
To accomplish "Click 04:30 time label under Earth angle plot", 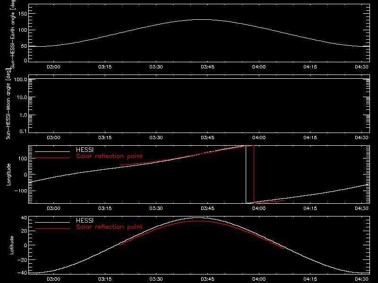I will click(x=361, y=67).
